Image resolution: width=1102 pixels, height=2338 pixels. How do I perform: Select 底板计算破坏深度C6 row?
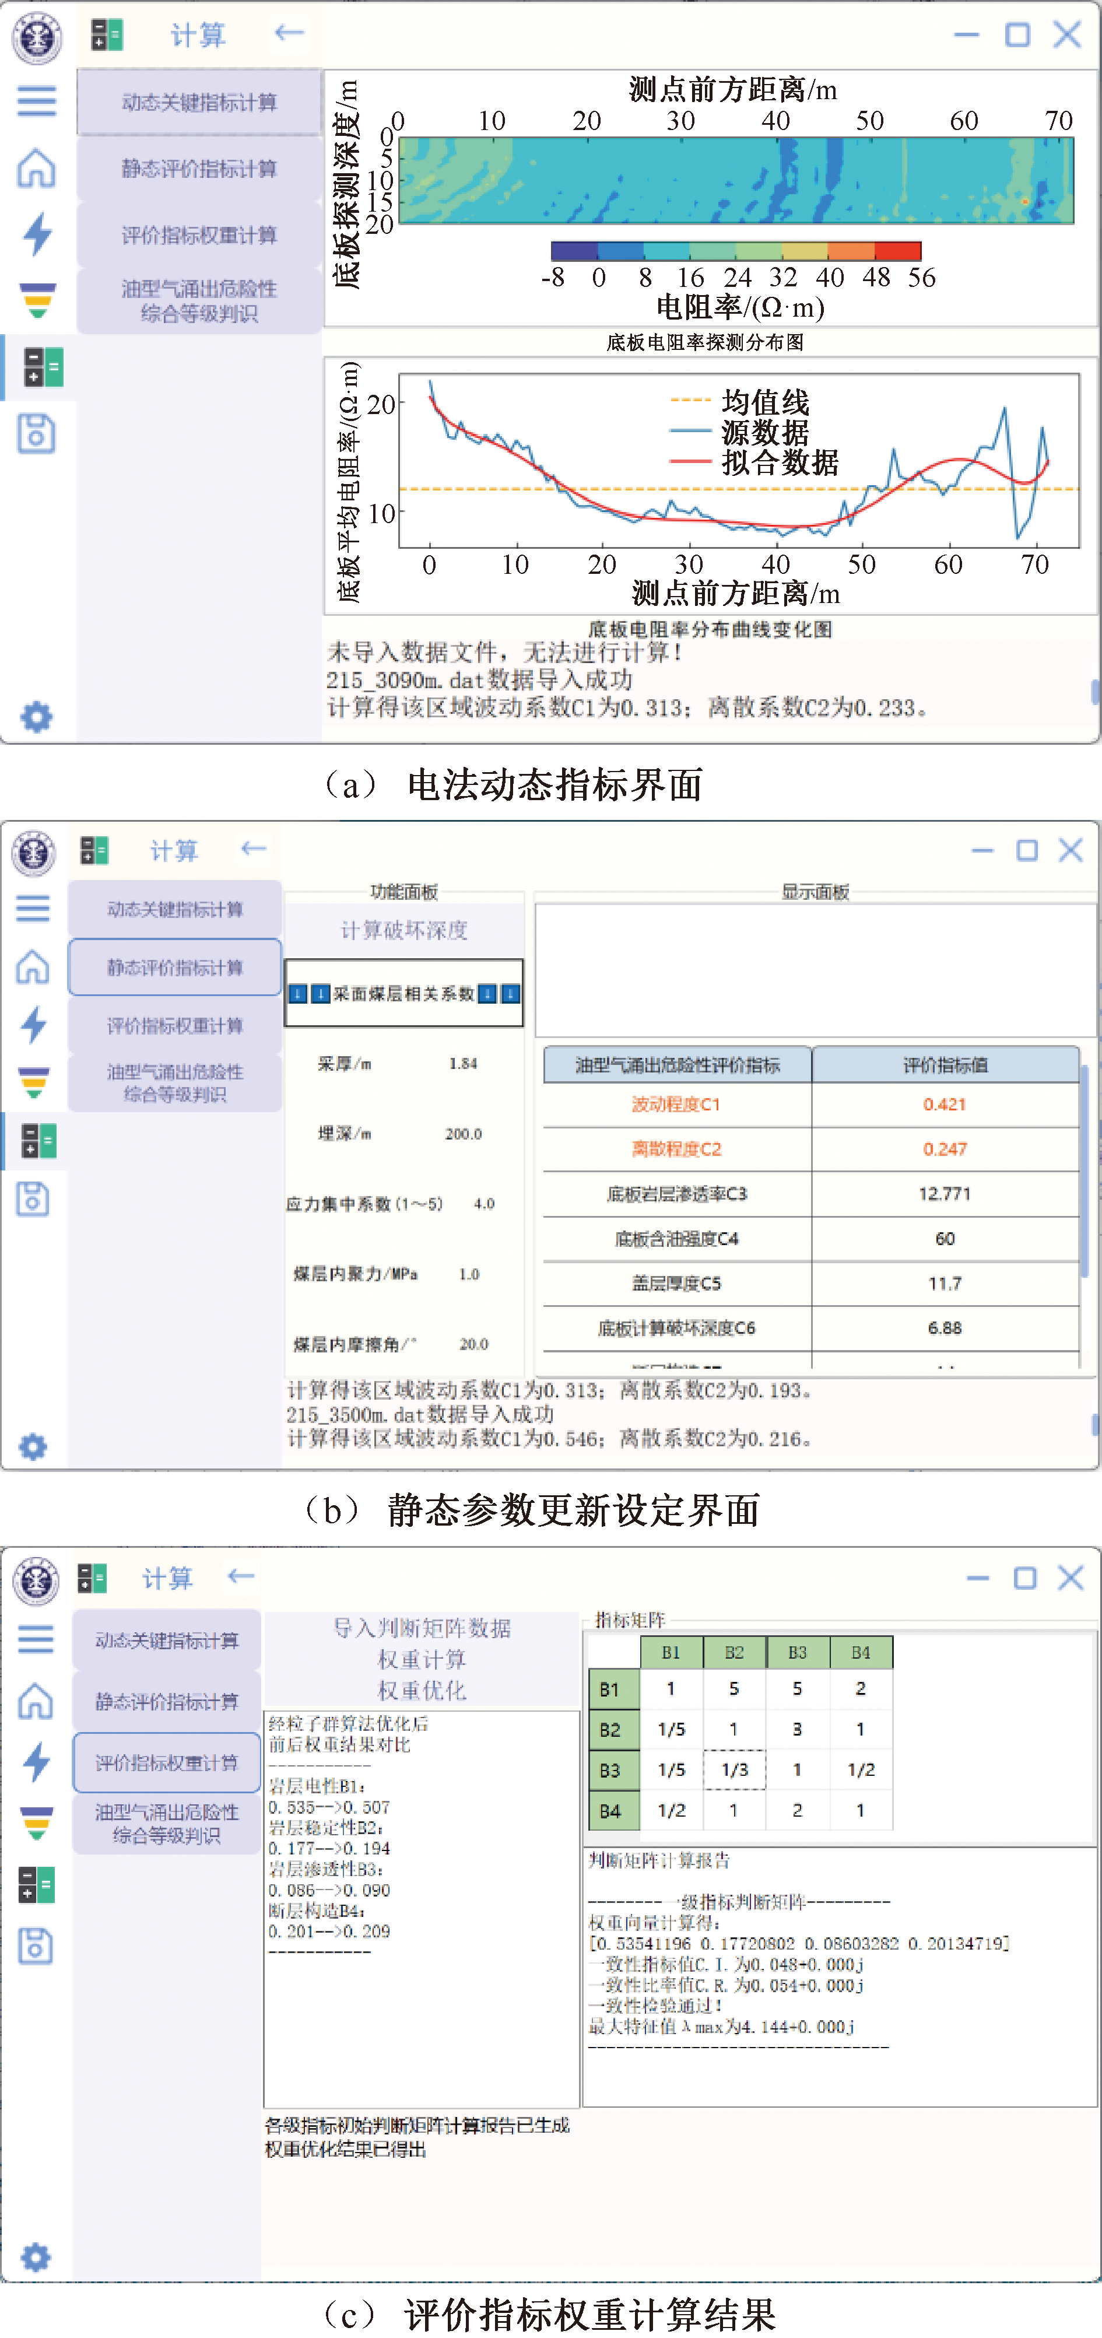coord(810,1328)
